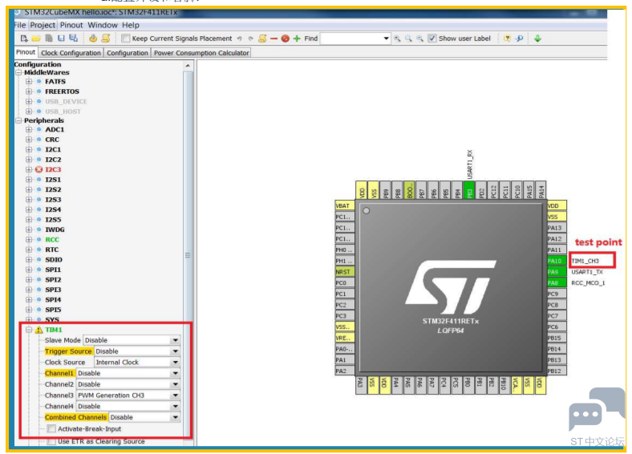Click pin PA8 on the chip
Viewport: 632px width, 454px height.
[557, 282]
